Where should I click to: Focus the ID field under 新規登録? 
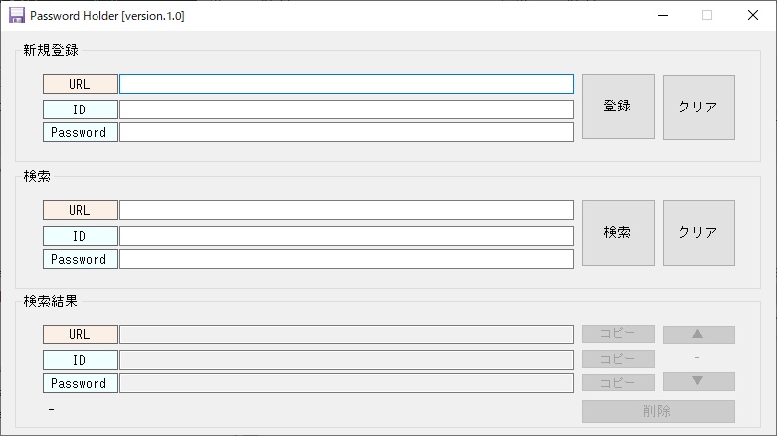[346, 109]
